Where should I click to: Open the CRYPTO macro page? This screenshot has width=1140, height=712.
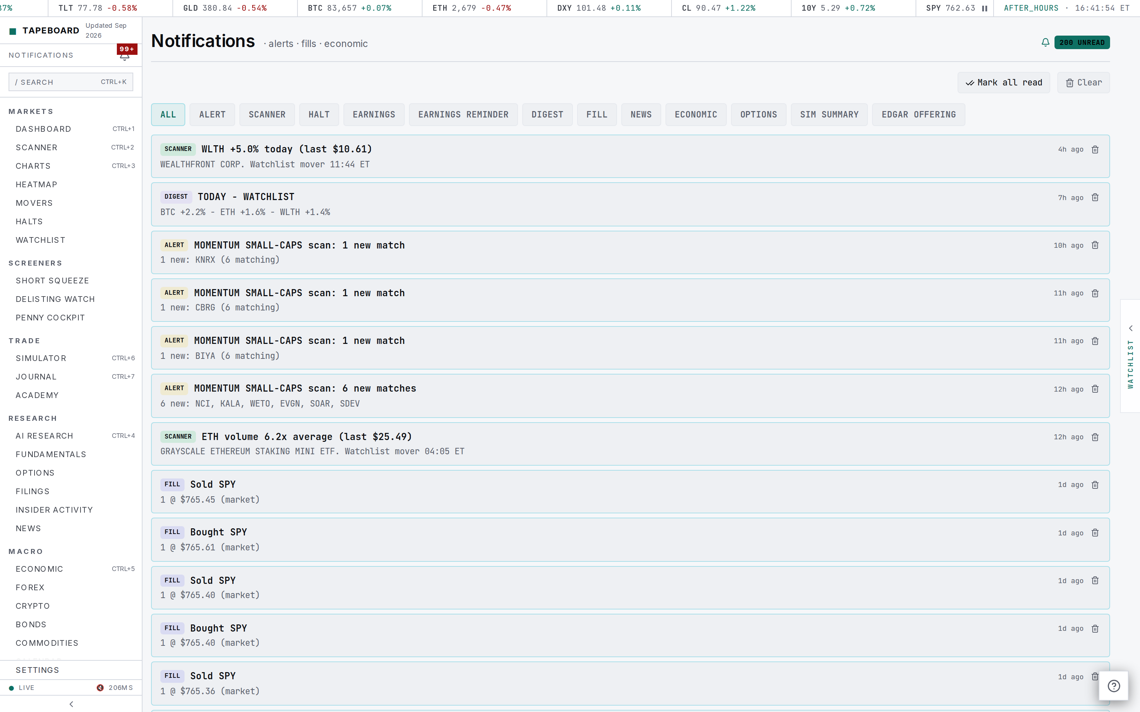[71, 606]
